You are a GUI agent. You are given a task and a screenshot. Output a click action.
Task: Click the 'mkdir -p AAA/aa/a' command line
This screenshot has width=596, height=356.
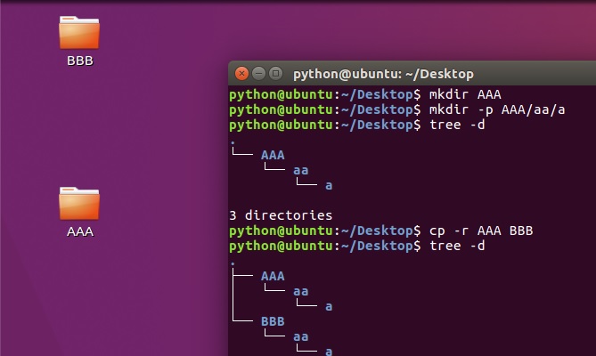[x=396, y=109]
